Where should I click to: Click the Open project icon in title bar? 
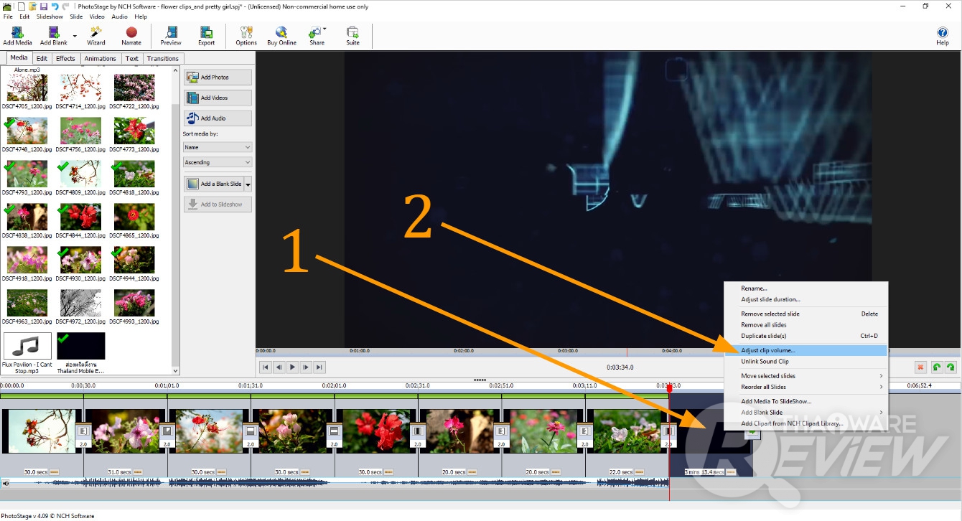(32, 6)
